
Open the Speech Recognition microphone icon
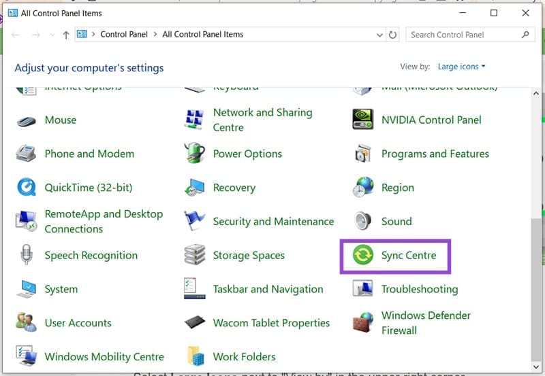pyautogui.click(x=27, y=256)
